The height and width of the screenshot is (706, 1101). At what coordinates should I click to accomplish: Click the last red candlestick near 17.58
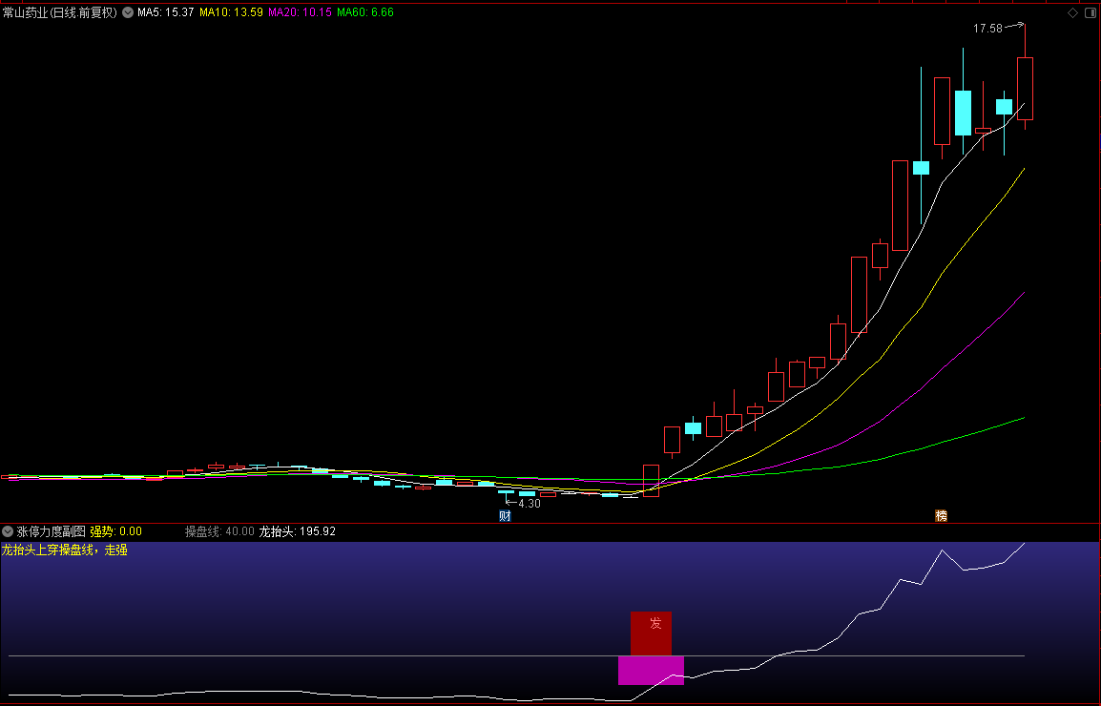pyautogui.click(x=1026, y=89)
